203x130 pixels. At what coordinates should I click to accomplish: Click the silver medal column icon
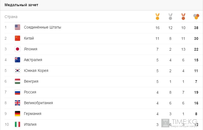click(170, 17)
